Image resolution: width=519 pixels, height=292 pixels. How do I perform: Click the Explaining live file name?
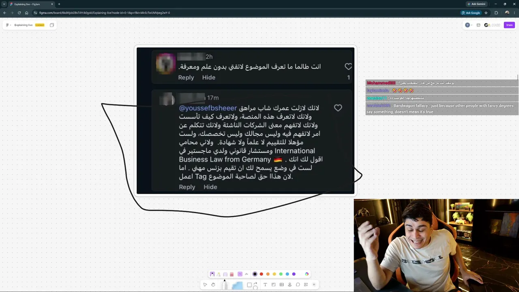tap(24, 25)
